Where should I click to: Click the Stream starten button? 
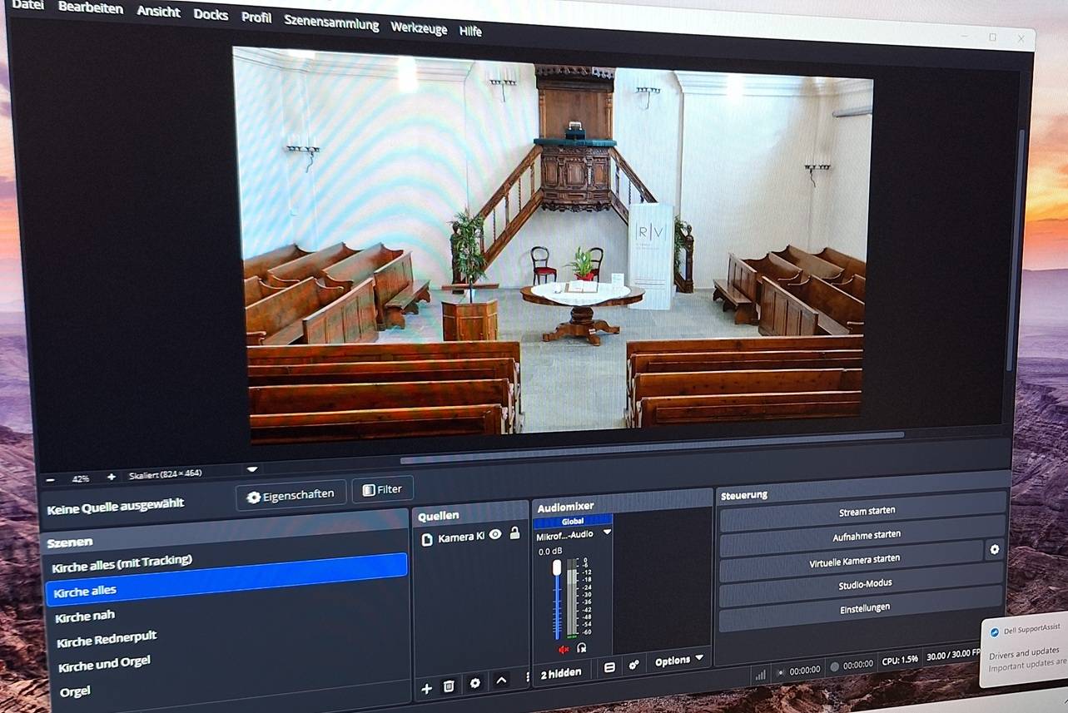(x=867, y=511)
